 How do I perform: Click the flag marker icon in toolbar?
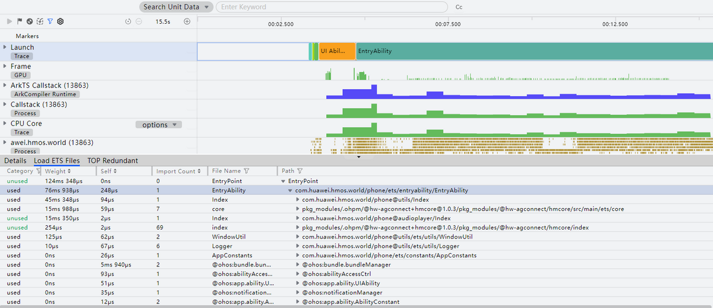click(x=19, y=21)
